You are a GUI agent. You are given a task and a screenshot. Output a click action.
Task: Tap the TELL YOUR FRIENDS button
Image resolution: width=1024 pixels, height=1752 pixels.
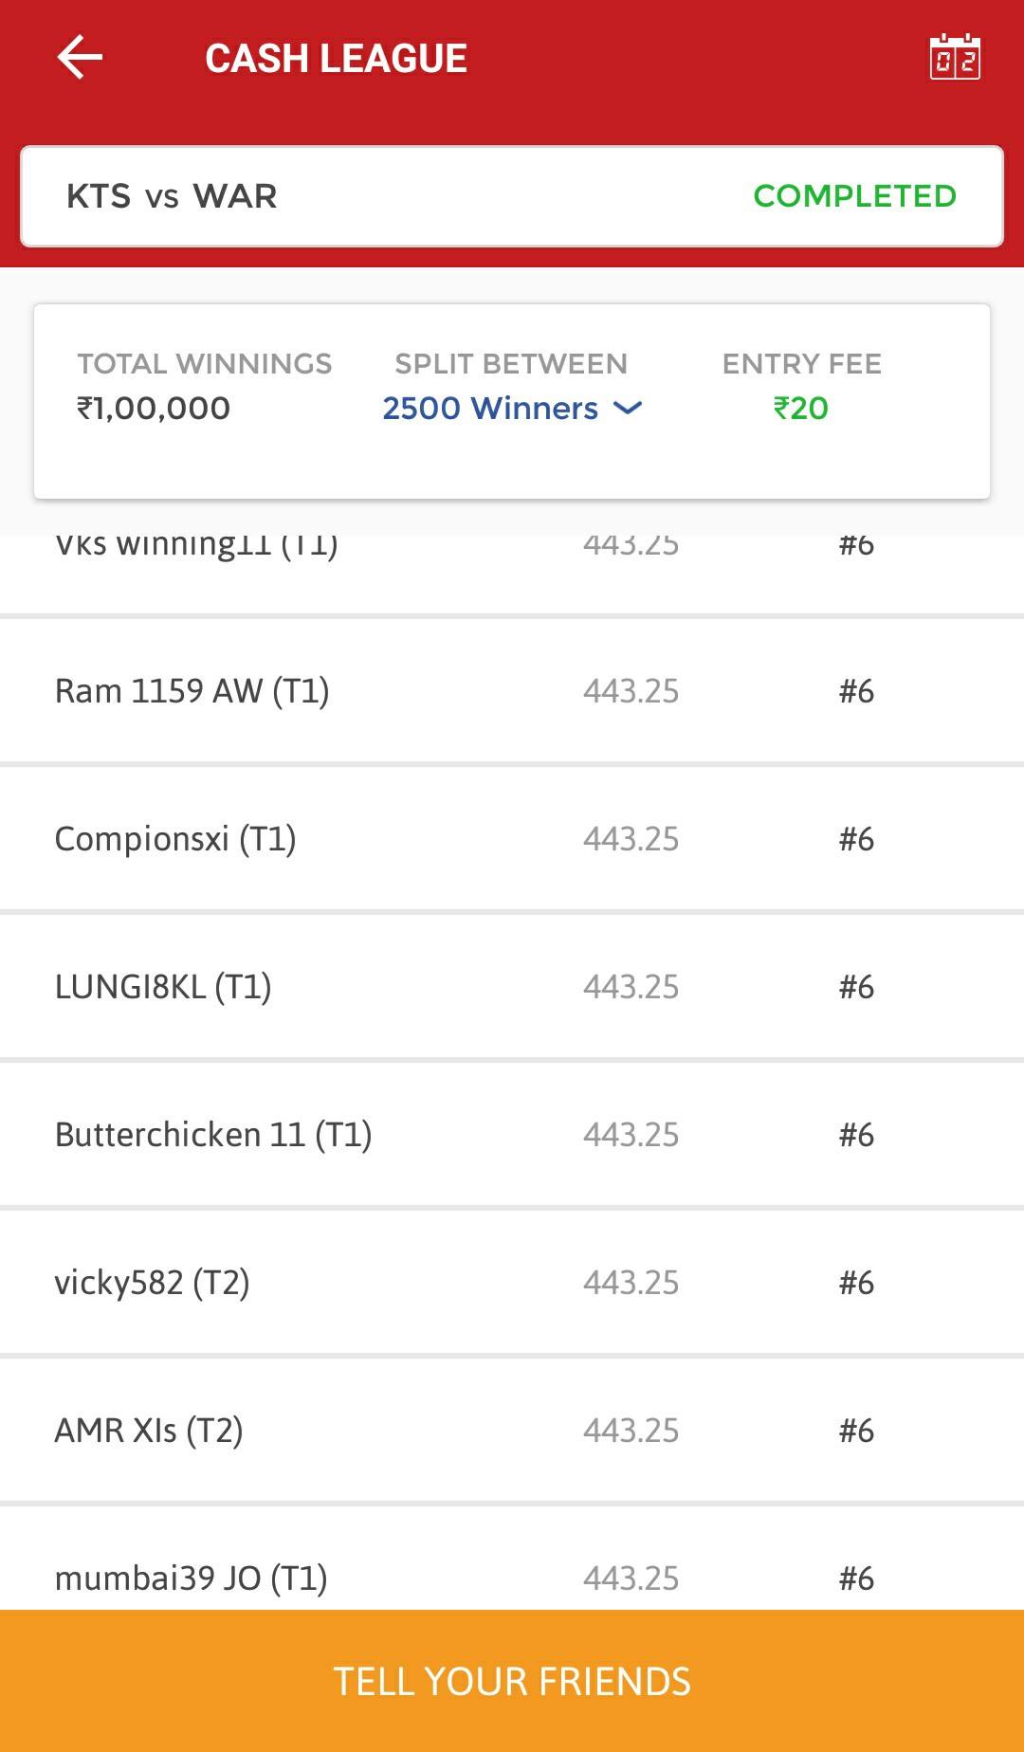512,1681
